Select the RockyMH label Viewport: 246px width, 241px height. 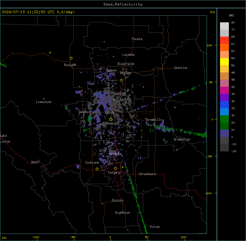coord(70,65)
